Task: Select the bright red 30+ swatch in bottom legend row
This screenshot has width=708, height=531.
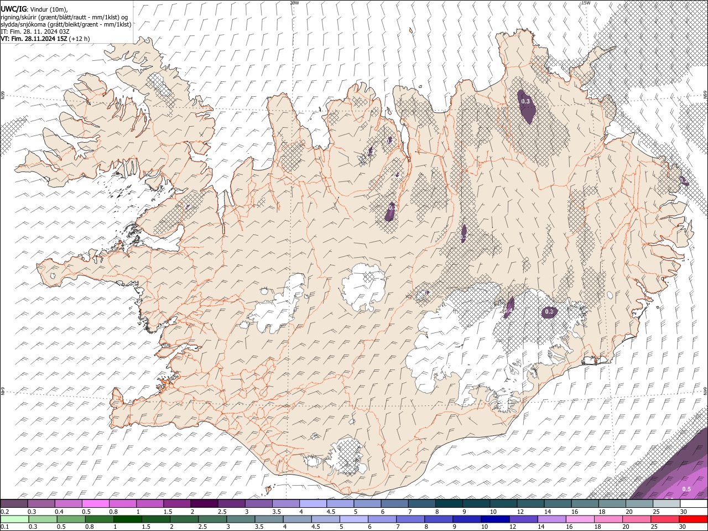Action: pyautogui.click(x=694, y=519)
